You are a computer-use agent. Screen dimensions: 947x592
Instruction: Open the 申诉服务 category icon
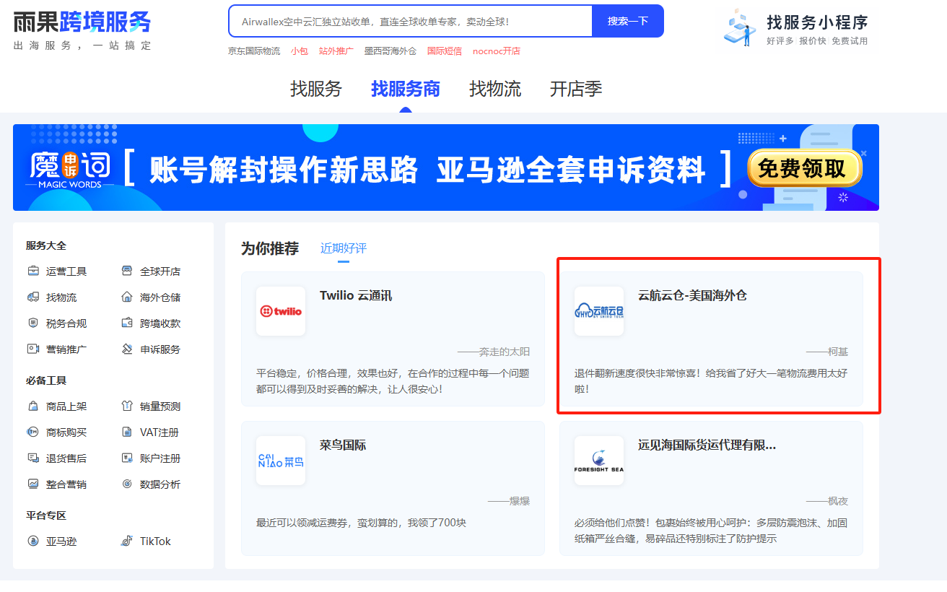(127, 349)
